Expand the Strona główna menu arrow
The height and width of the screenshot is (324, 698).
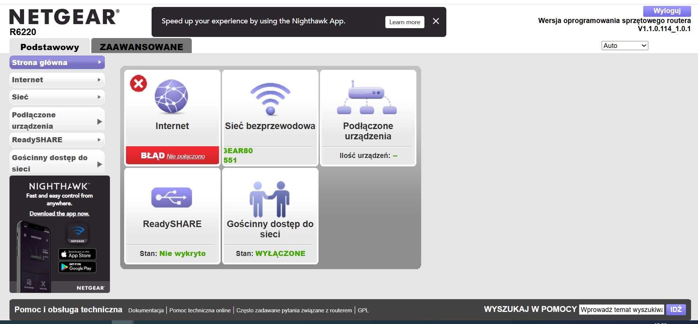[x=99, y=62]
